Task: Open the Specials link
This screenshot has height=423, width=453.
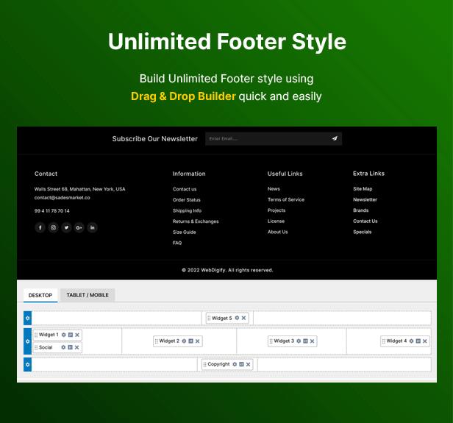Action: (x=363, y=232)
